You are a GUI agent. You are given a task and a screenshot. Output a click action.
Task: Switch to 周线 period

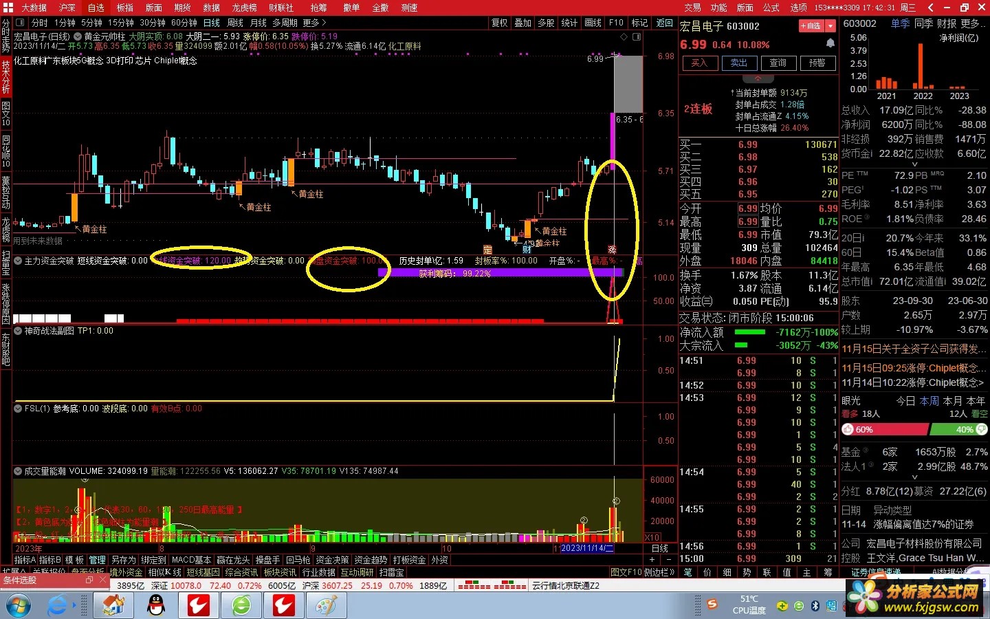[x=235, y=23]
